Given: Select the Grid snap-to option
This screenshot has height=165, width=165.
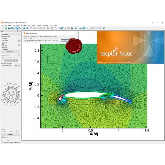Looking at the screenshot, I should 15,131.
